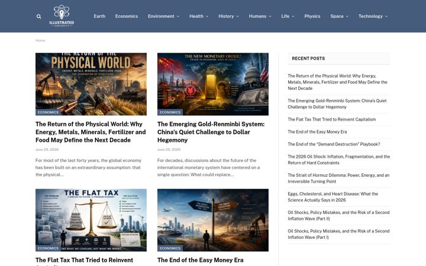Viewport: 426px width, 266px height.
Task: Open the search magnifier icon
Action: point(39,17)
